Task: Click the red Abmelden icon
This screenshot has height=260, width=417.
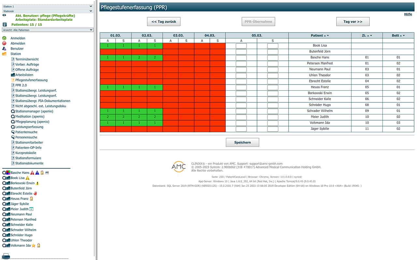Action: (x=4, y=43)
